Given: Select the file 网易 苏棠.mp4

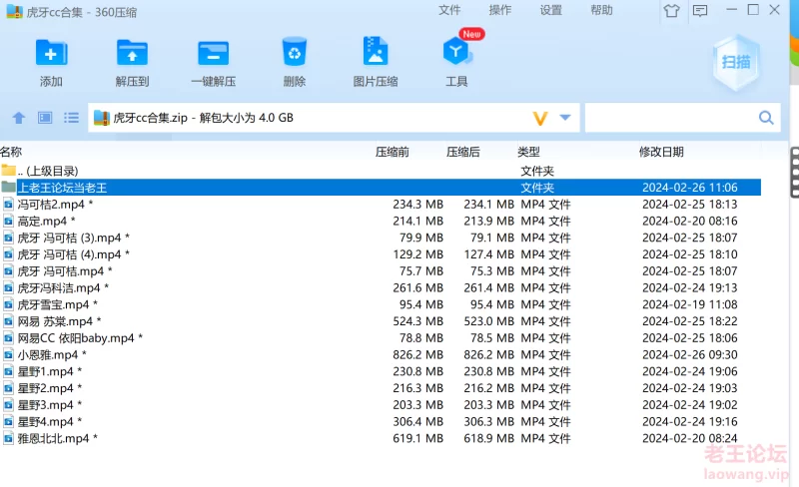Looking at the screenshot, I should coord(381,321).
